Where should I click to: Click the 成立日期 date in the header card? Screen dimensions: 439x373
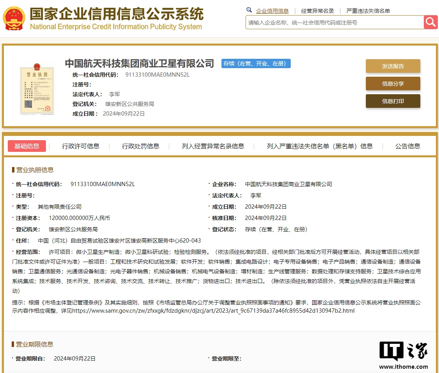pos(124,114)
